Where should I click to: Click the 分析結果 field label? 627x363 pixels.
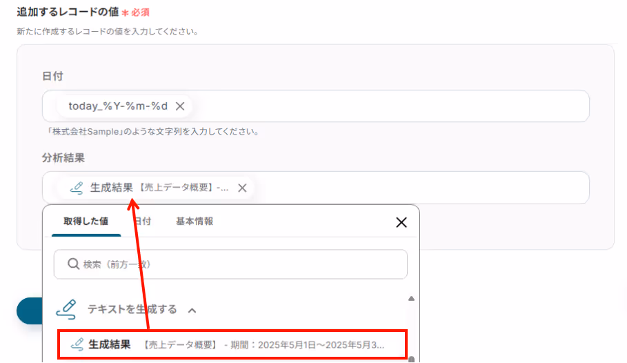coord(63,157)
